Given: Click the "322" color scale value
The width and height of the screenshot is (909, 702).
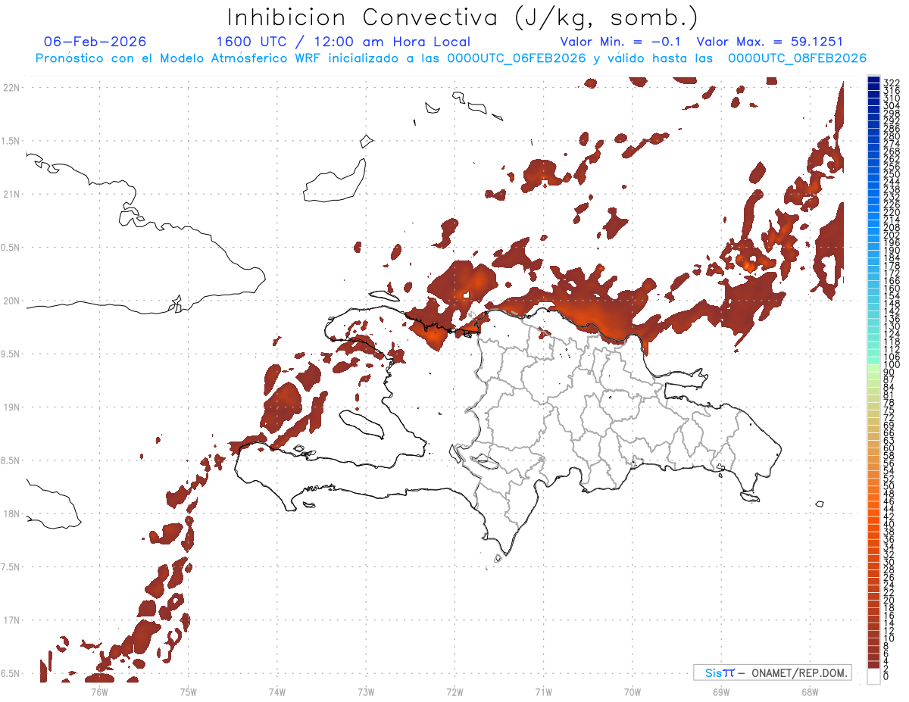Looking at the screenshot, I should coord(892,83).
